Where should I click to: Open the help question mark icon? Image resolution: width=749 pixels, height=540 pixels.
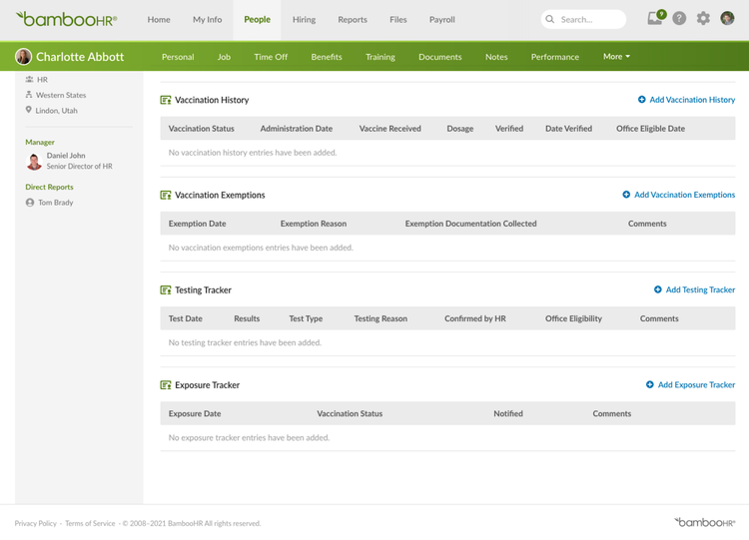[679, 19]
